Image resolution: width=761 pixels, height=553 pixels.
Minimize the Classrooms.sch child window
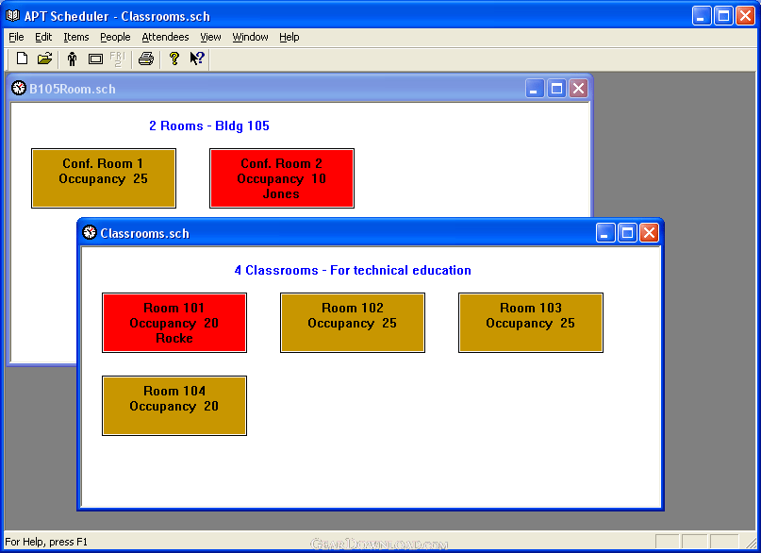click(x=605, y=233)
